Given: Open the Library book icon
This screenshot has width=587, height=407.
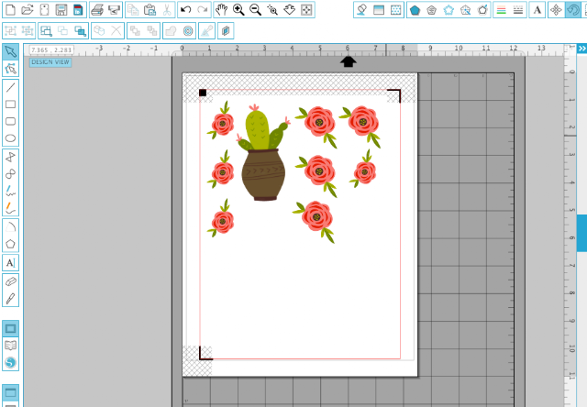Looking at the screenshot, I should coord(10,346).
